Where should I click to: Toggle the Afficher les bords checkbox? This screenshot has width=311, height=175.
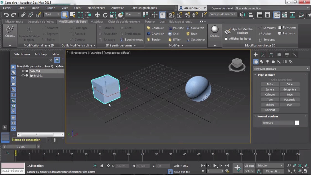coord(226,39)
